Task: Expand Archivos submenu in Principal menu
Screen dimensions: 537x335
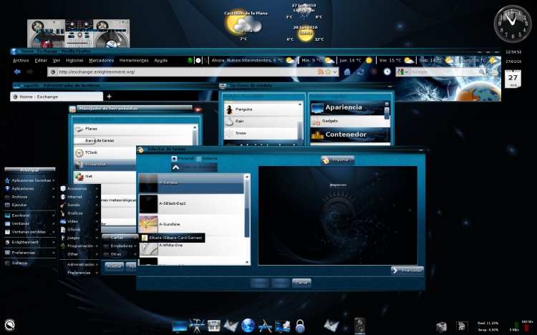Action: [29, 197]
